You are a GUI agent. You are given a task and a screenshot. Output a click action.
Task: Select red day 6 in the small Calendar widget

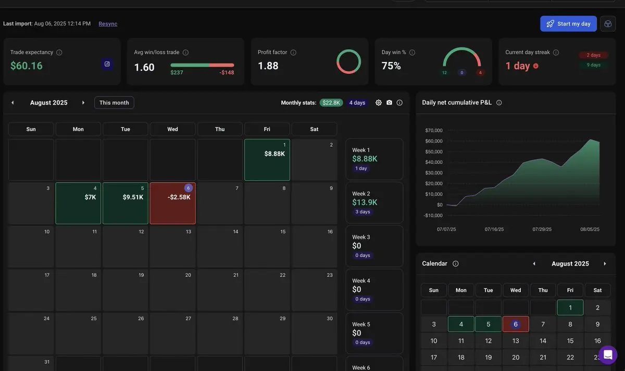tap(516, 324)
